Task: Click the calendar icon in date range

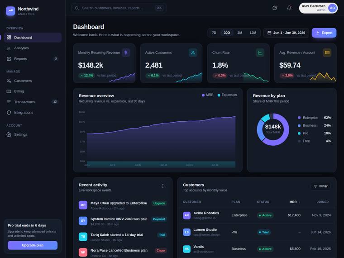Action: [x=269, y=33]
